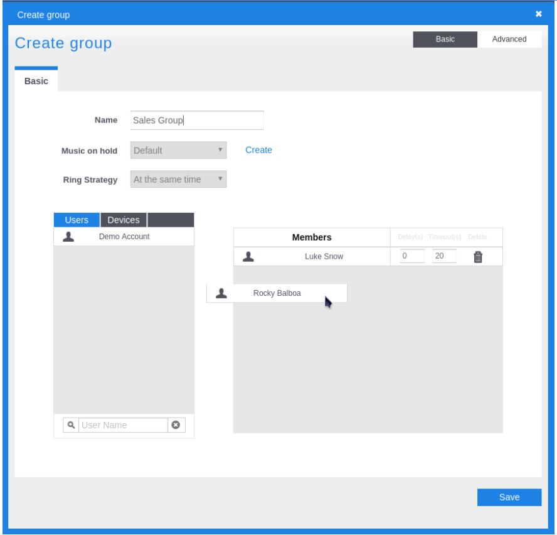557x535 pixels.
Task: Delete Luke Snow with the trash icon
Action: coord(477,256)
